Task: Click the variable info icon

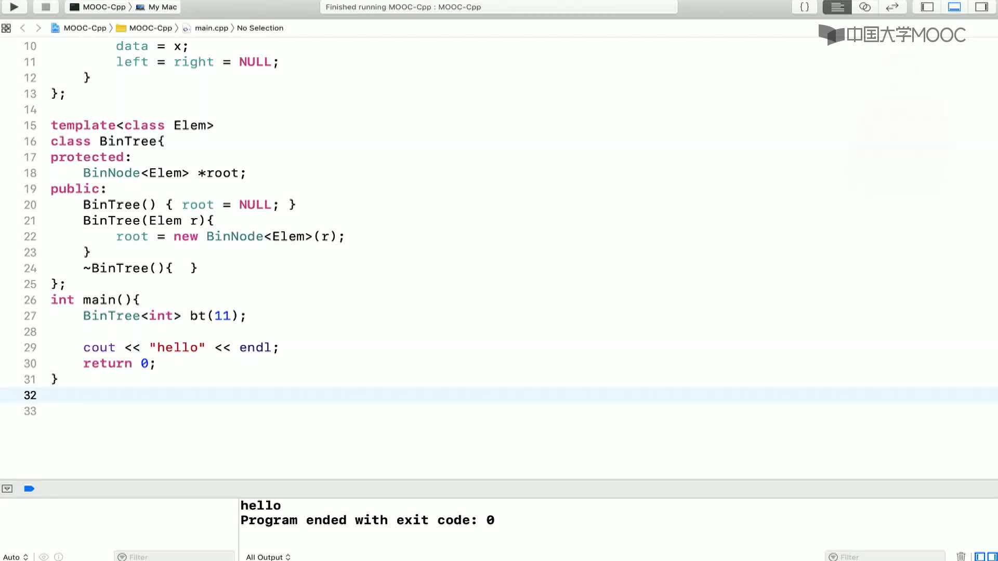Action: [x=59, y=557]
